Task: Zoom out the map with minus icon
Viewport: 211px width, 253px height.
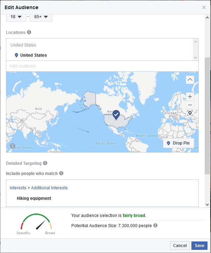Action: click(190, 105)
